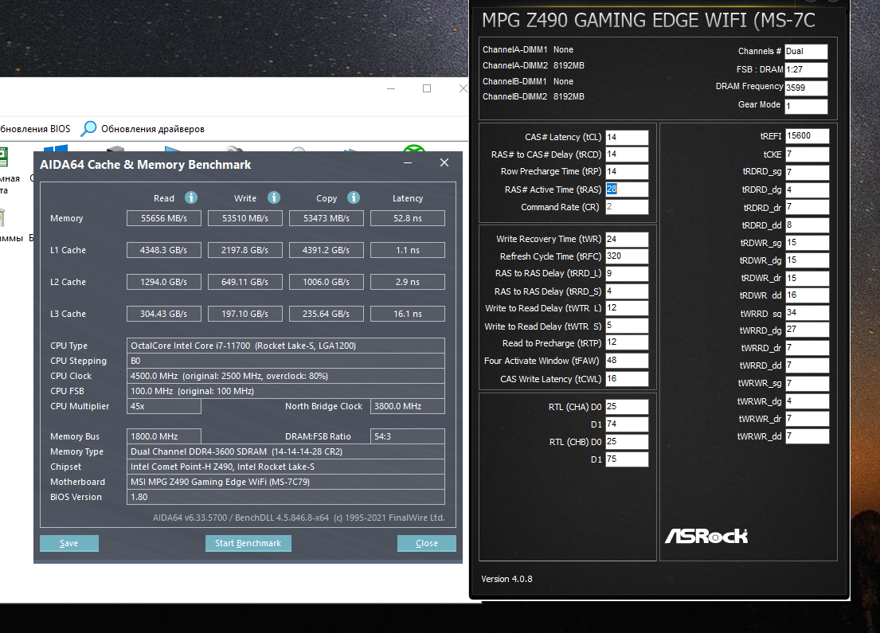This screenshot has width=880, height=633.
Task: Click the Command Rate (CR) field
Action: 627,207
